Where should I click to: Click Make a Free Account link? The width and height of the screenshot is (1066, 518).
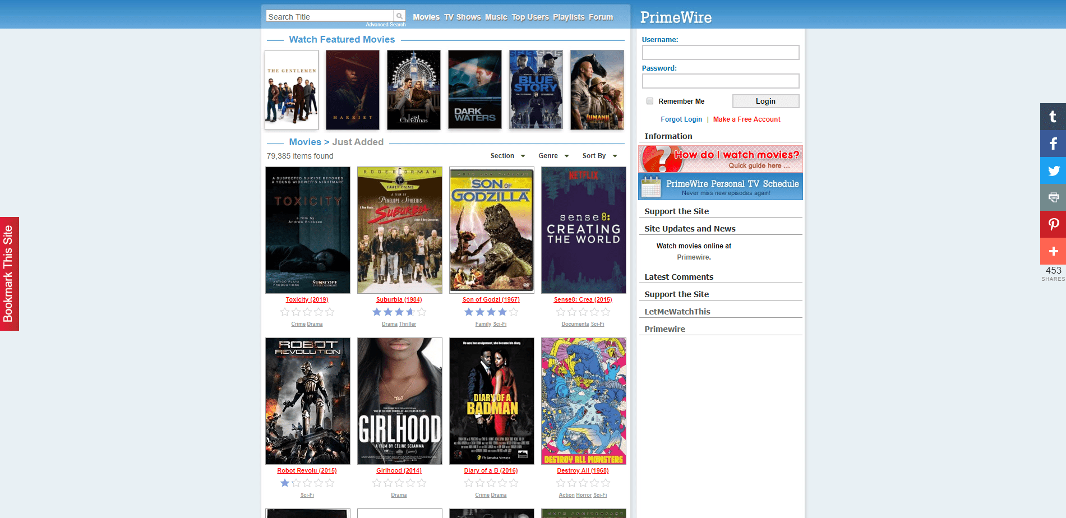coord(747,119)
